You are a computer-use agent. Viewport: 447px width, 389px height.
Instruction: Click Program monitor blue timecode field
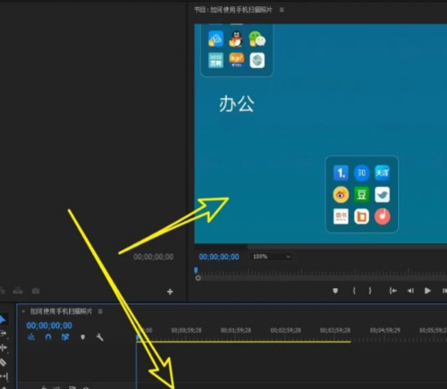tap(219, 257)
